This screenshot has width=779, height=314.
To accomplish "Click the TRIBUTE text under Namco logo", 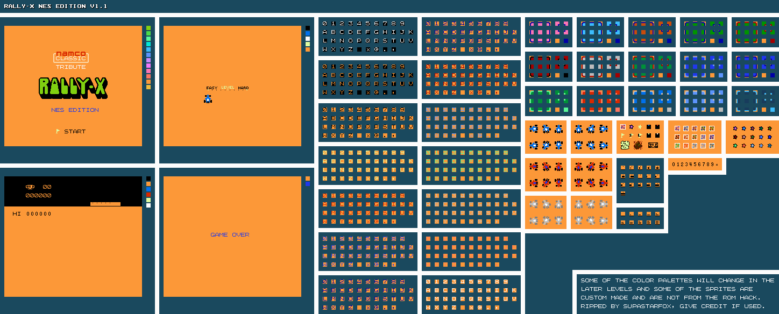I will (70, 67).
